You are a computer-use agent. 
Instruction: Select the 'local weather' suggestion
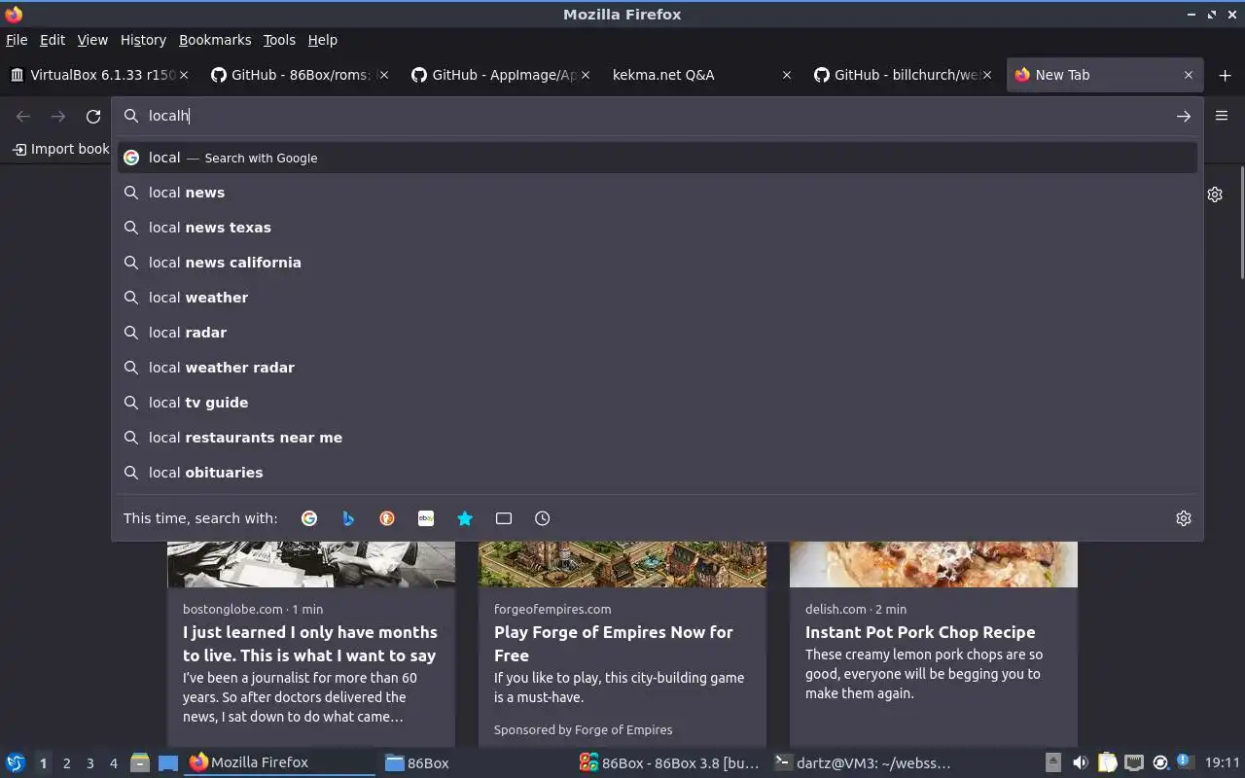point(658,298)
